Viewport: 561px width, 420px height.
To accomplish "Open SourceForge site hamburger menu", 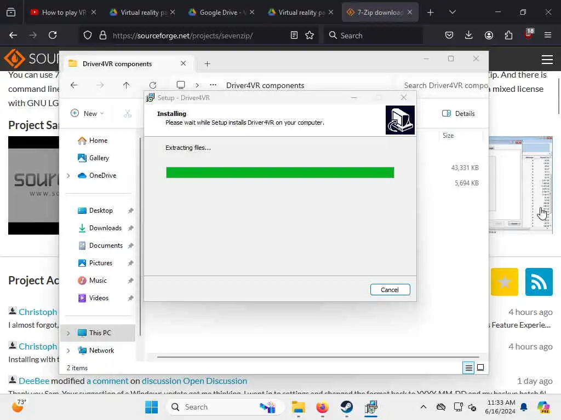I will coord(547,60).
